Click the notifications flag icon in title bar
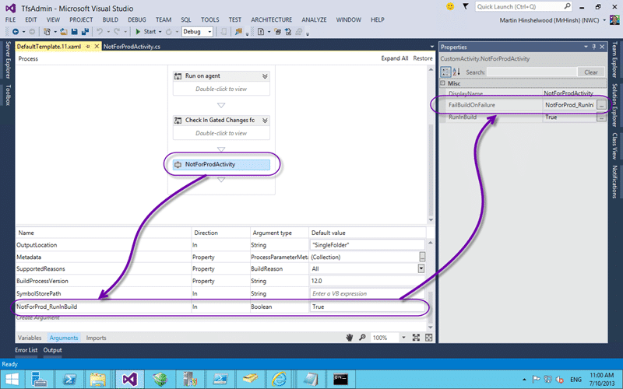 click(x=465, y=6)
